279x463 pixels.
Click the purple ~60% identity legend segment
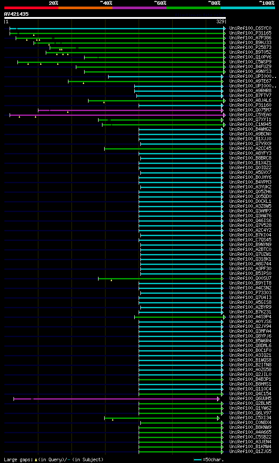pos(139,8)
